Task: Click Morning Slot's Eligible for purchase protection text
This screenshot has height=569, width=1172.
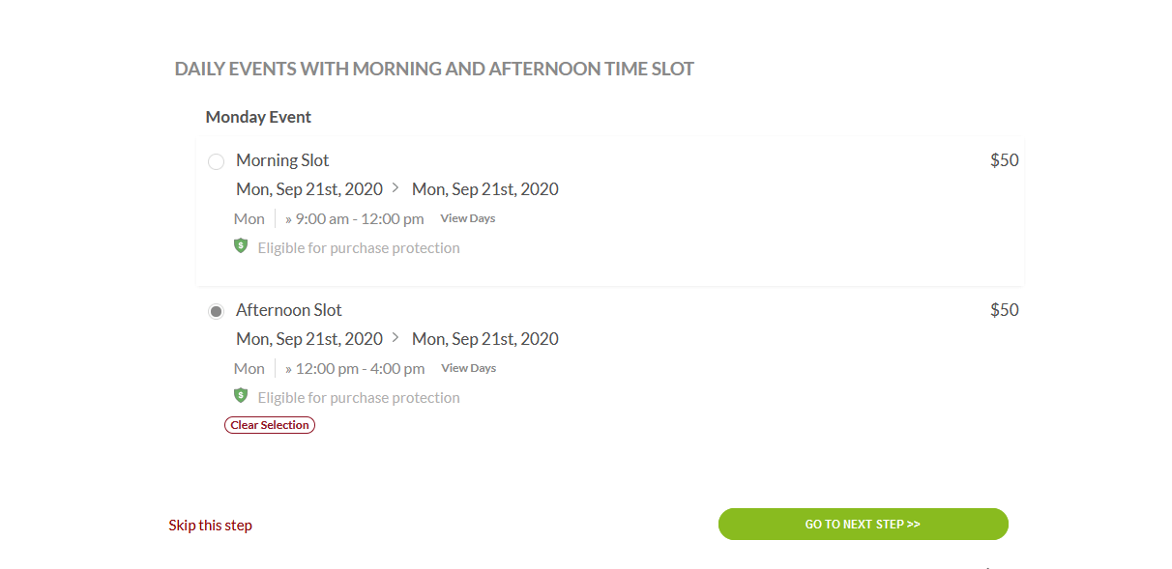Action: pyautogui.click(x=358, y=248)
